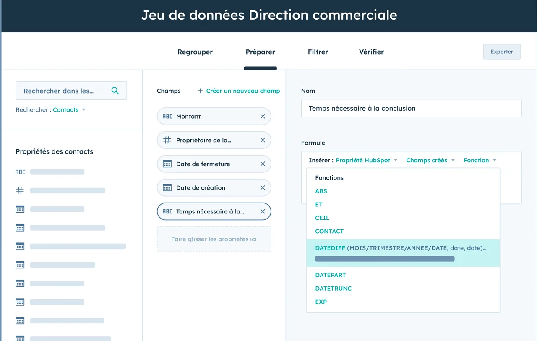Screen dimensions: 537x341
Task: Click the hash icon on Propriétaire field
Action: (167, 140)
